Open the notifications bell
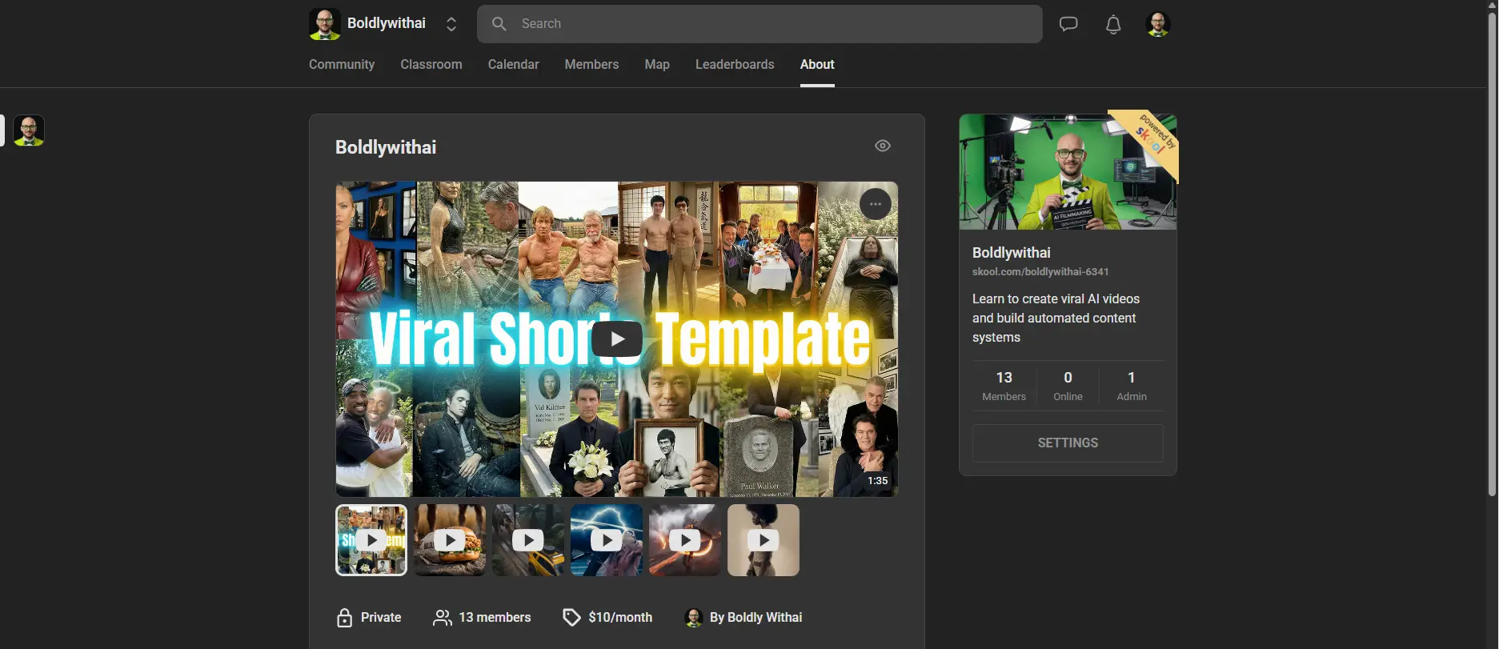1499x649 pixels. (x=1113, y=25)
